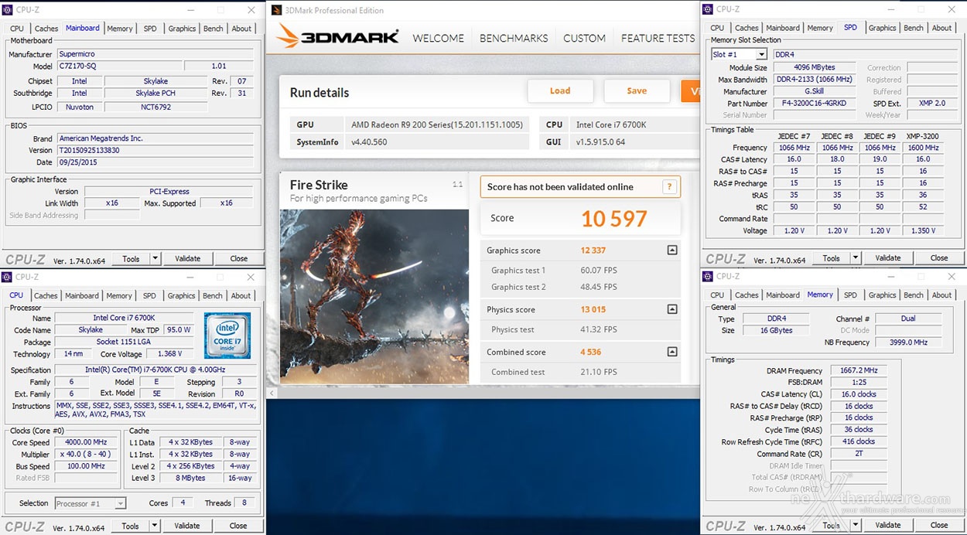Open Caches tab in CPU CPU-Z window
The image size is (967, 535).
[46, 296]
